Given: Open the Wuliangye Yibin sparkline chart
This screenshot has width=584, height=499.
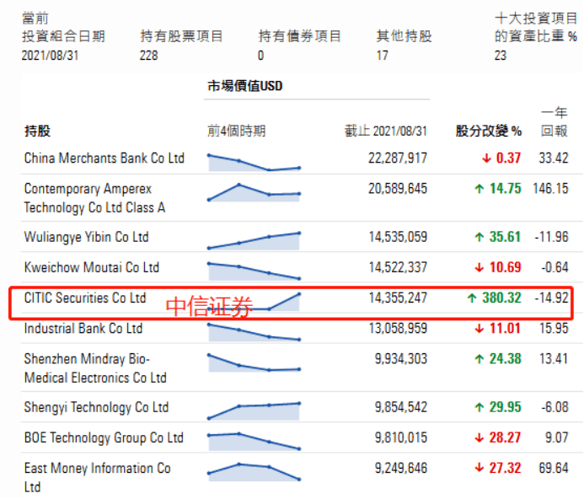Looking at the screenshot, I should tap(254, 241).
